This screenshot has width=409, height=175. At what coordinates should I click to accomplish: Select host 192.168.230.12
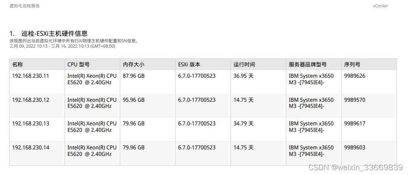pos(31,100)
